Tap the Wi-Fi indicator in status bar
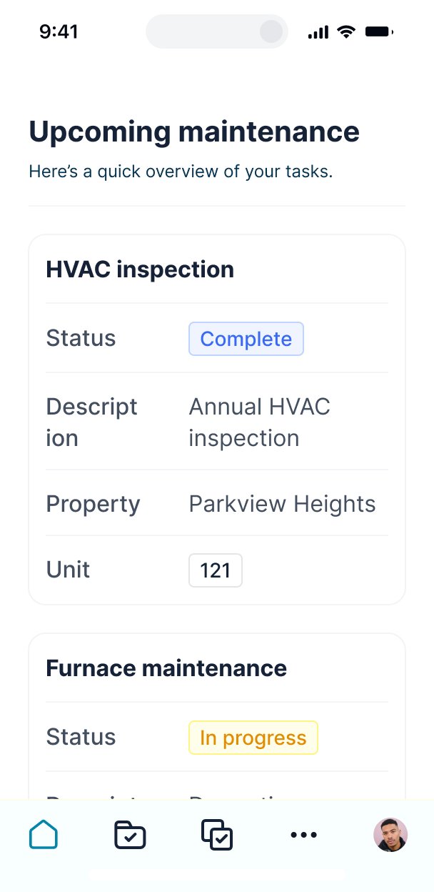 (x=346, y=31)
